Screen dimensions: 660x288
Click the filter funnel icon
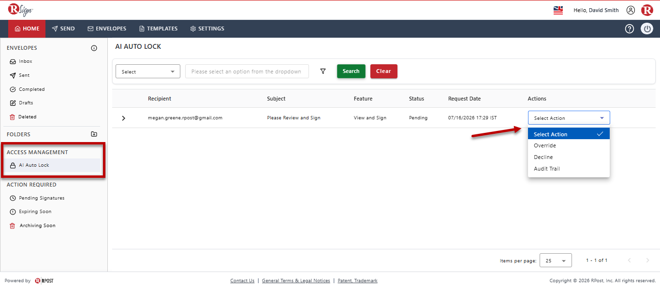pyautogui.click(x=323, y=71)
